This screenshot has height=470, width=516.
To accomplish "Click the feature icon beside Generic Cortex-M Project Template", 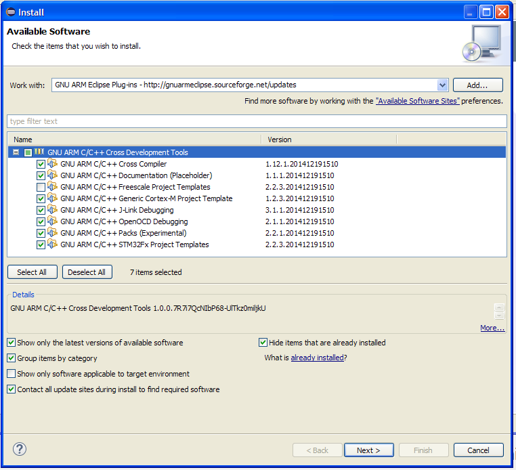I will (52, 198).
